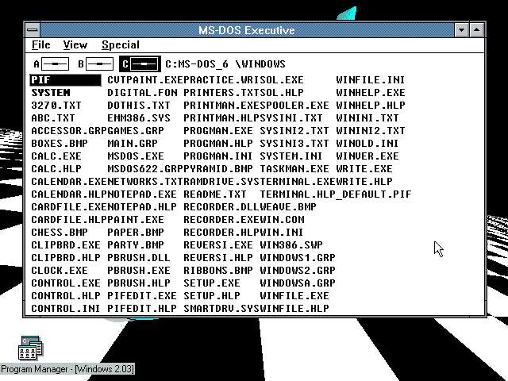
Task: Select PRINTERS.TXT file
Action: pos(221,93)
